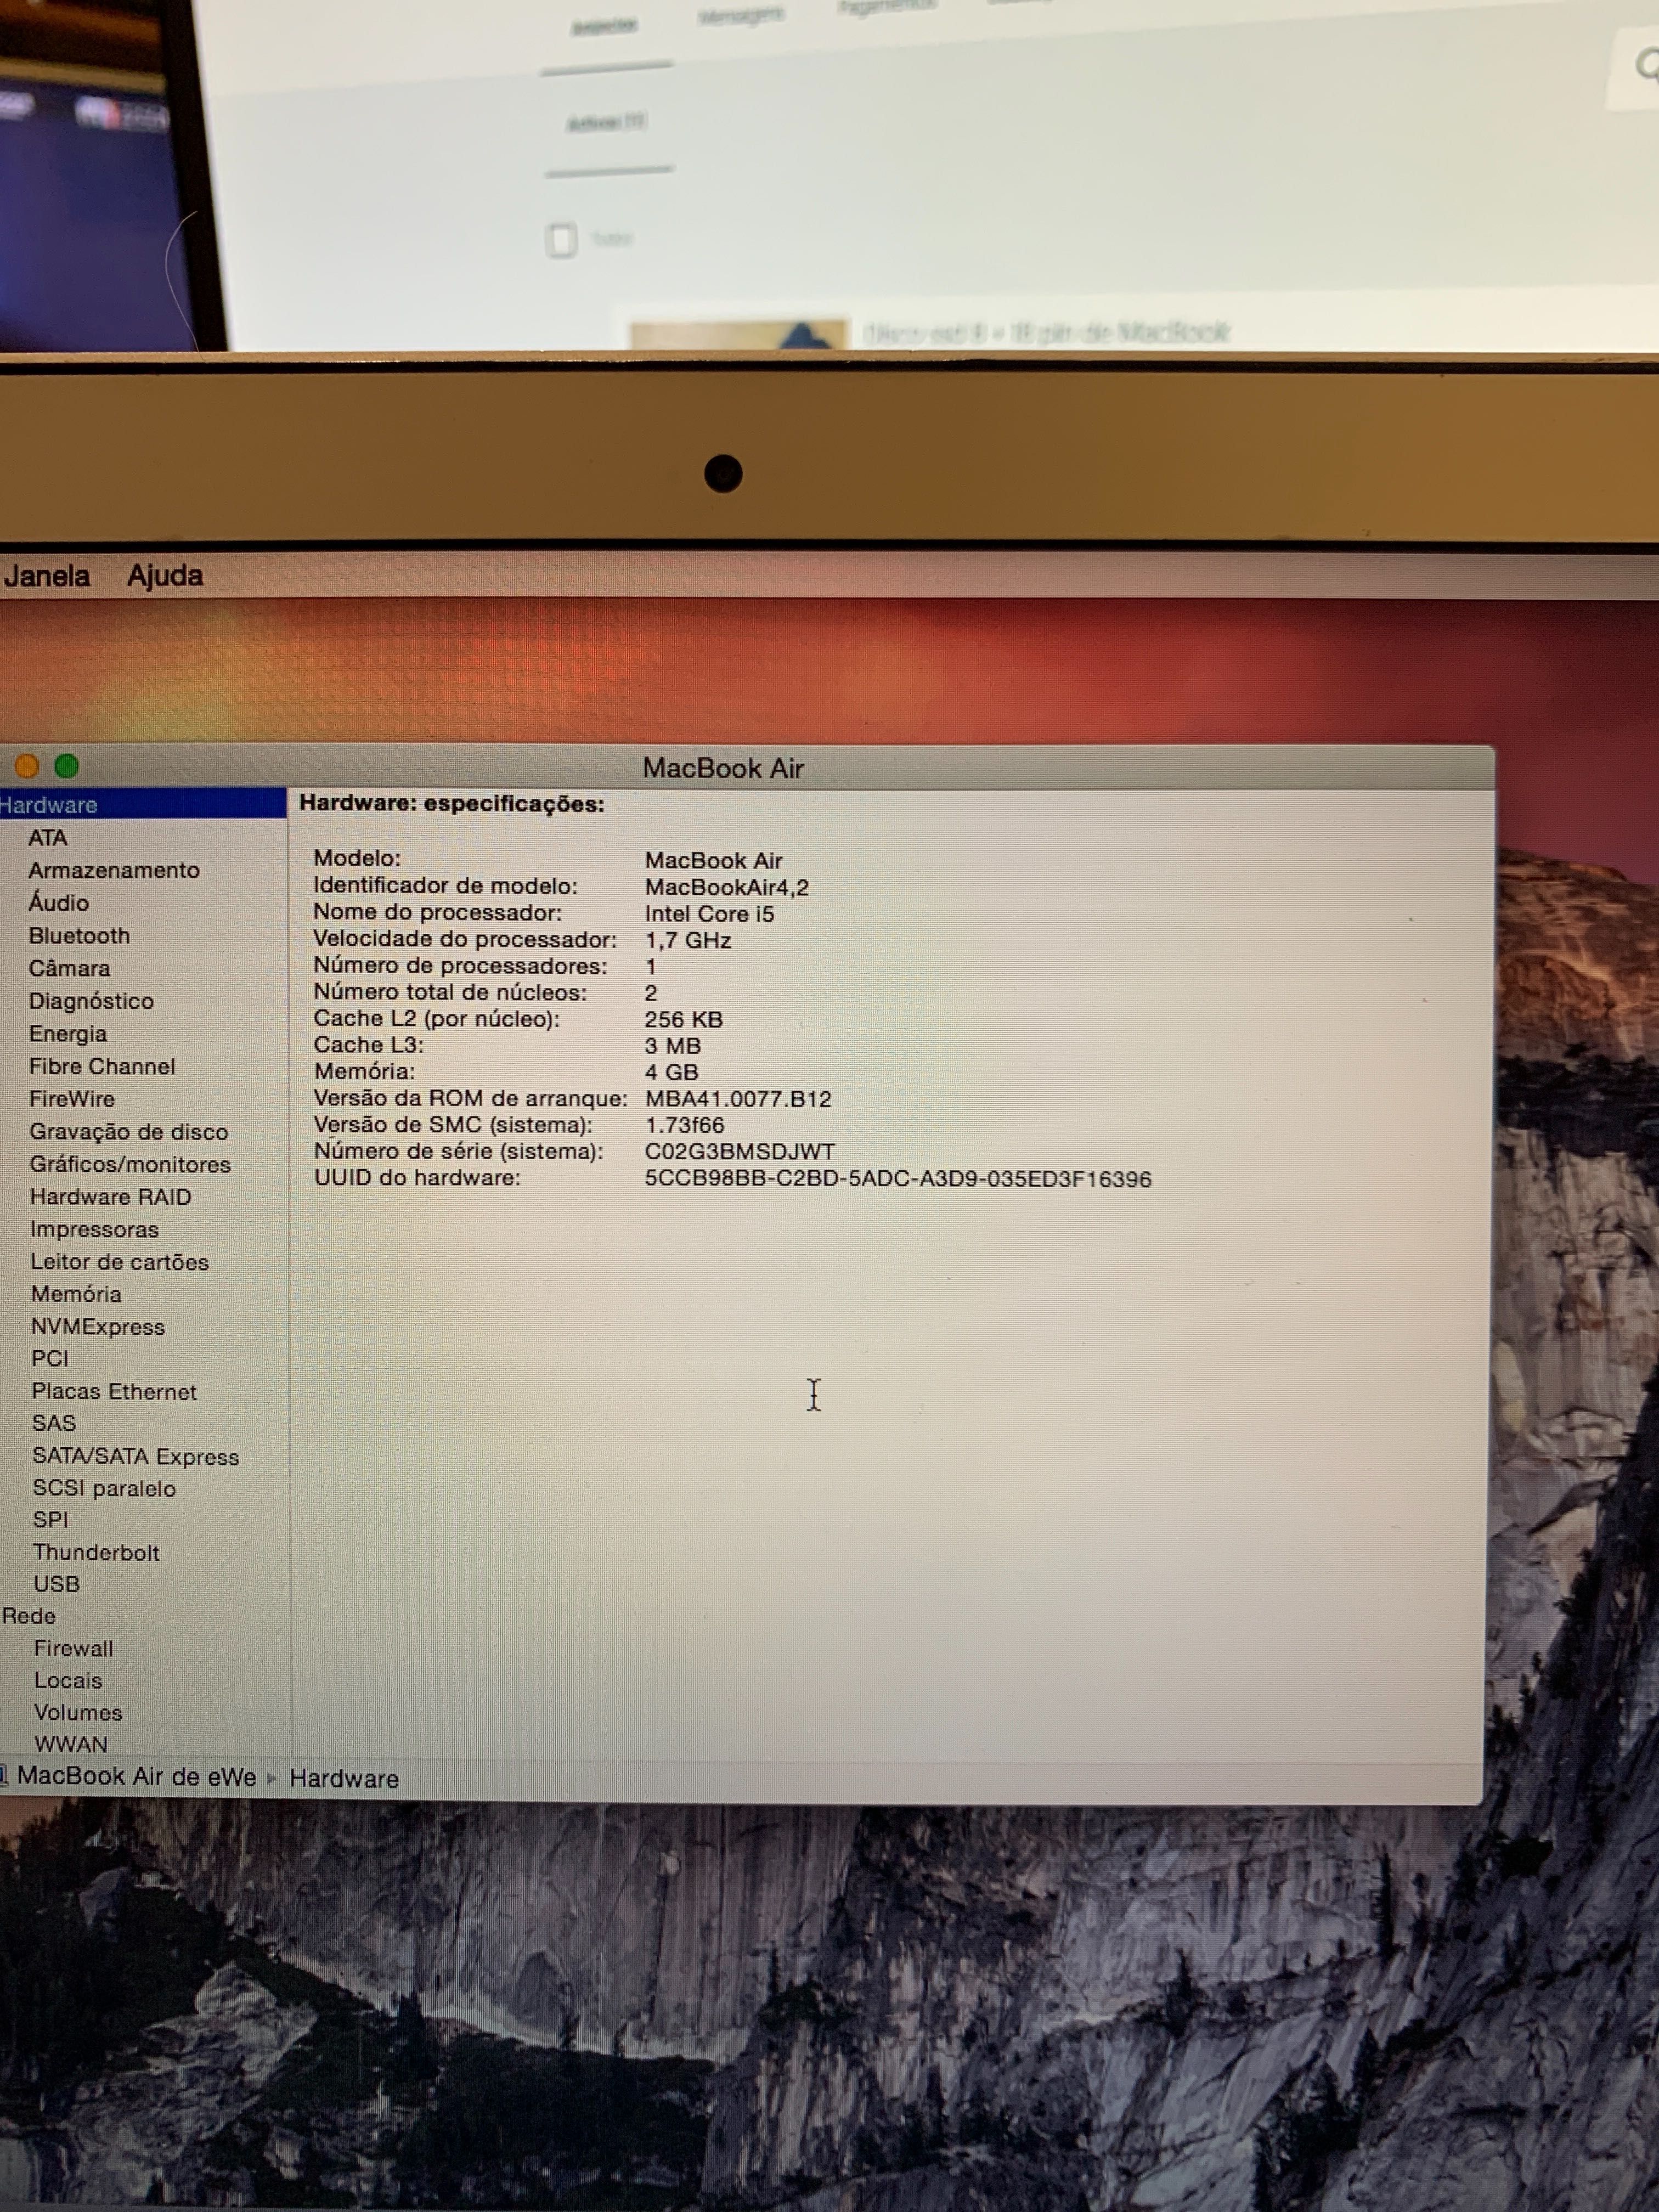Image resolution: width=1659 pixels, height=2212 pixels.
Task: Click the hardware UUID value
Action: coord(898,1179)
